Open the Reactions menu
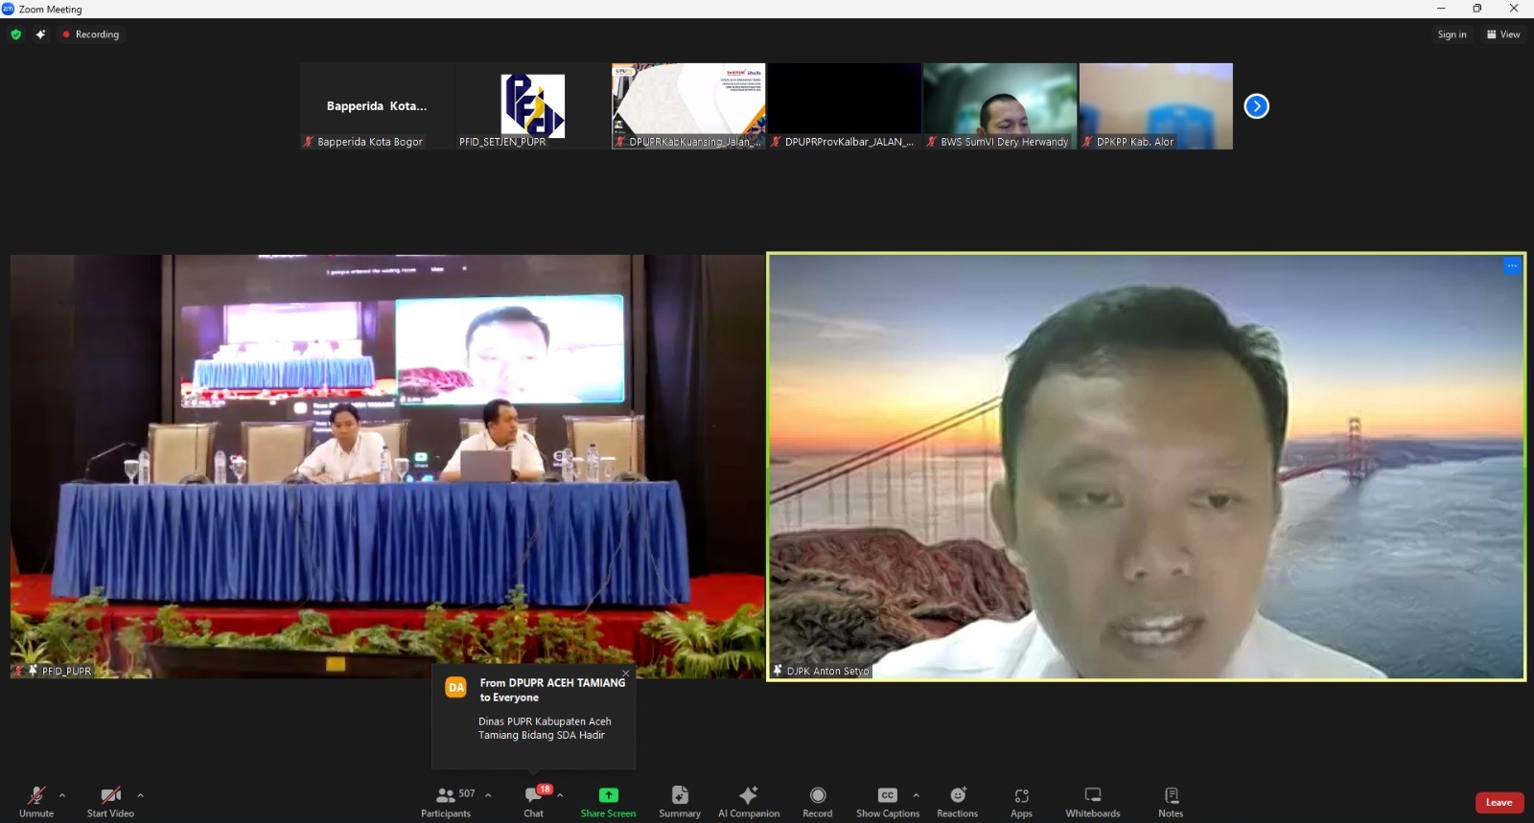 pyautogui.click(x=957, y=801)
